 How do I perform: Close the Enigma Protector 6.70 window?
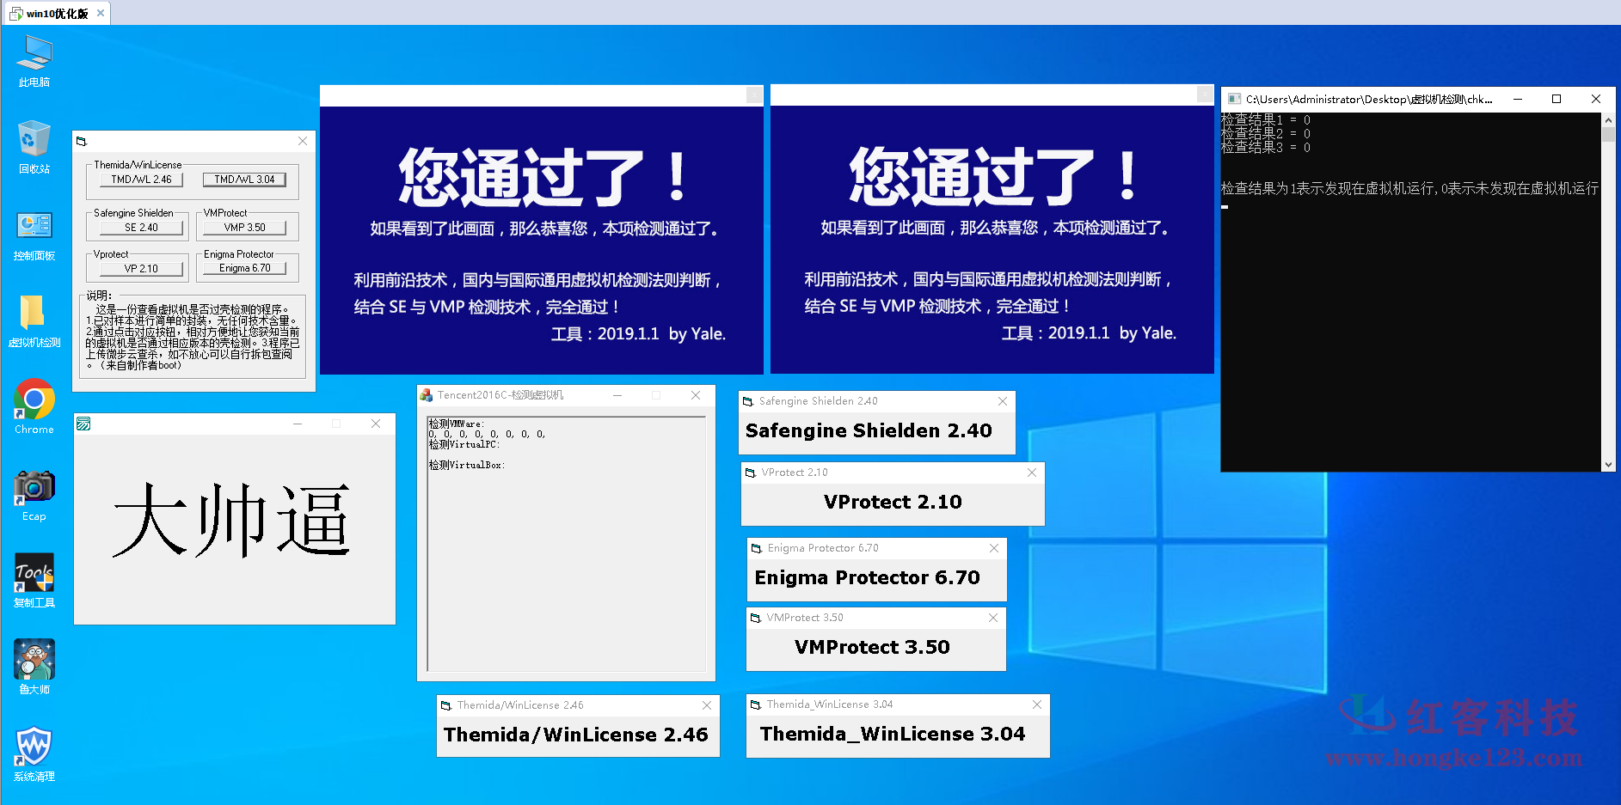pos(994,548)
